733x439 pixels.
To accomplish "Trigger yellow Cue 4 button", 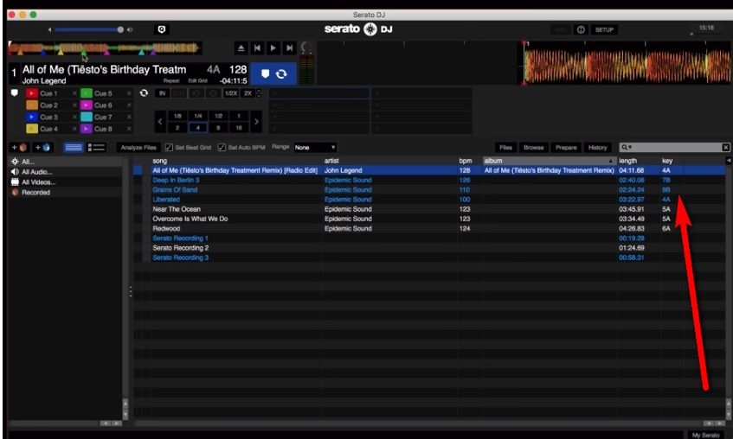I will pos(32,129).
